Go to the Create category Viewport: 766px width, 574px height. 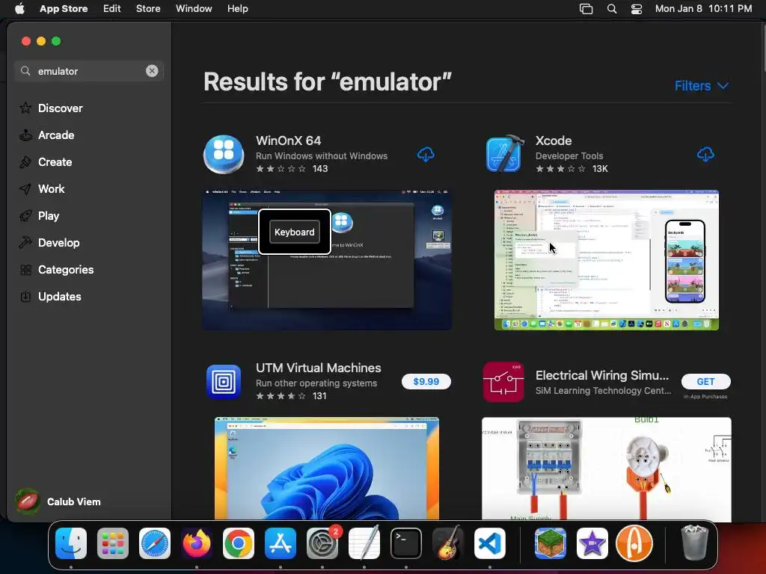46,162
